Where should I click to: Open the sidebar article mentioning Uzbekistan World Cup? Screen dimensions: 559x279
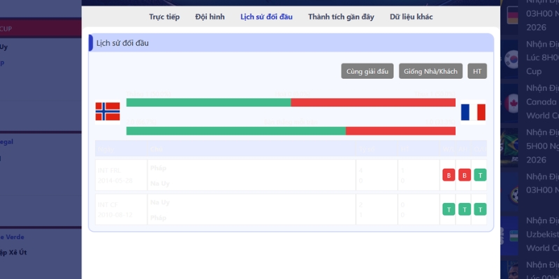[543, 234]
